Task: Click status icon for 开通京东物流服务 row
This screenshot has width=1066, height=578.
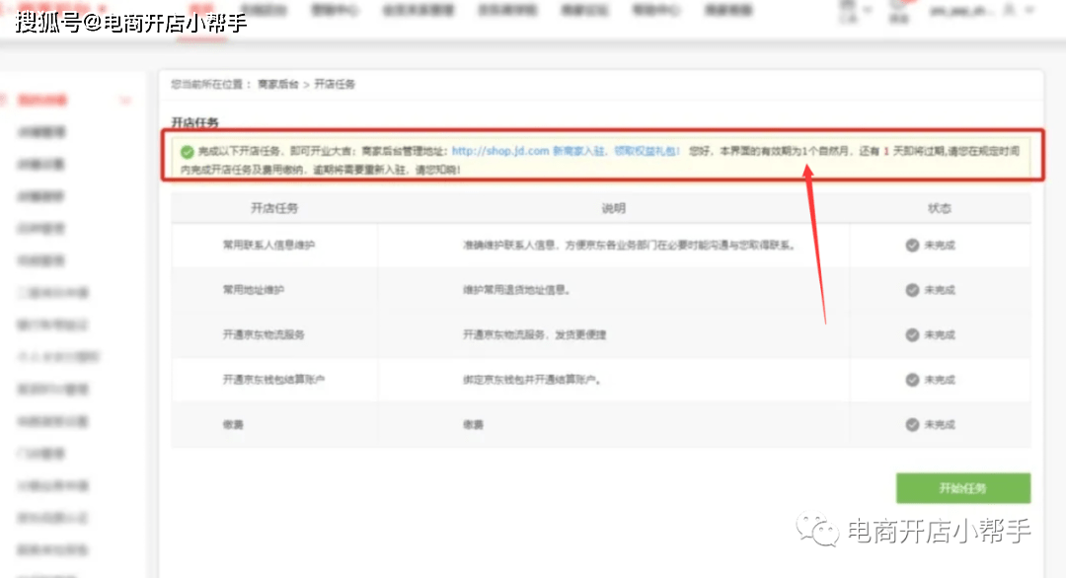Action: 912,334
